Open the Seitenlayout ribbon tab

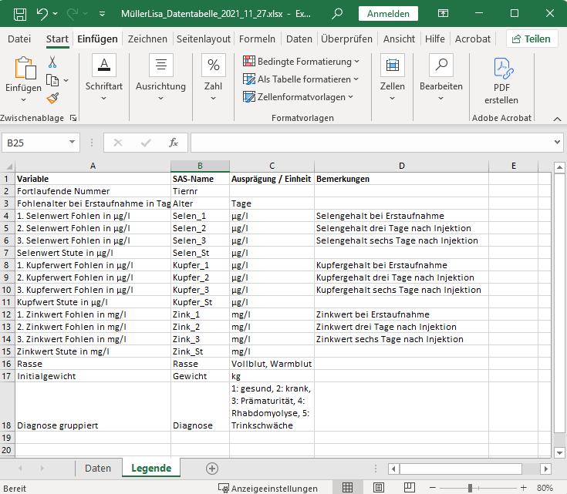[x=203, y=39]
